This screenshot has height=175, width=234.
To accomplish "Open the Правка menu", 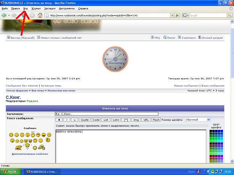I will 16,9.
